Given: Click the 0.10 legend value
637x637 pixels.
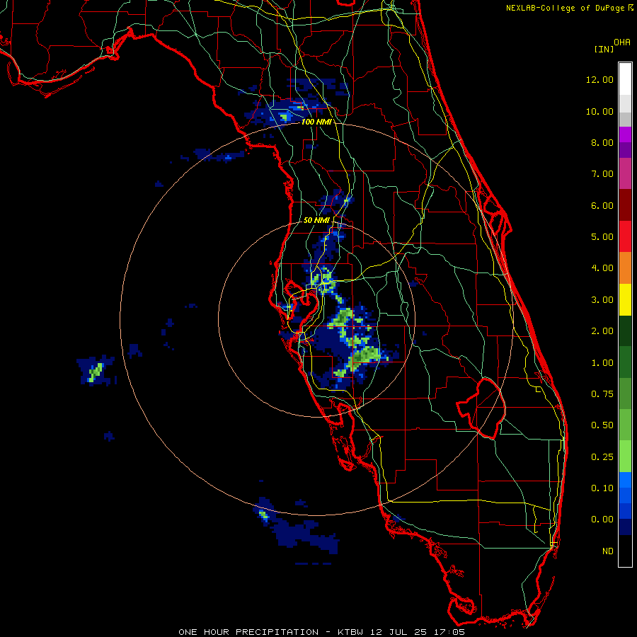Looking at the screenshot, I should [x=602, y=488].
